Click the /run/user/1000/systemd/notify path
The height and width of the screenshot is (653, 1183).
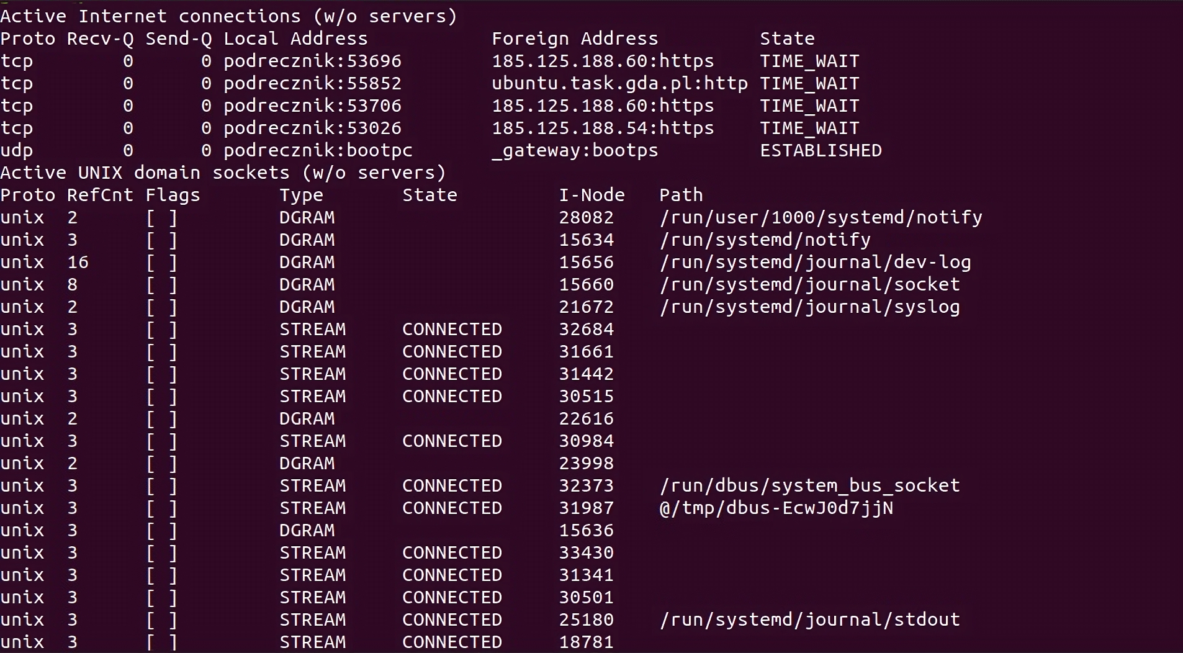click(x=821, y=217)
